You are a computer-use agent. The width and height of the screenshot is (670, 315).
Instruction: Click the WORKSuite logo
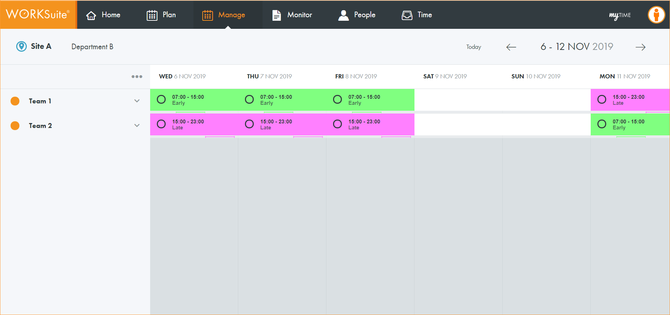tap(38, 14)
